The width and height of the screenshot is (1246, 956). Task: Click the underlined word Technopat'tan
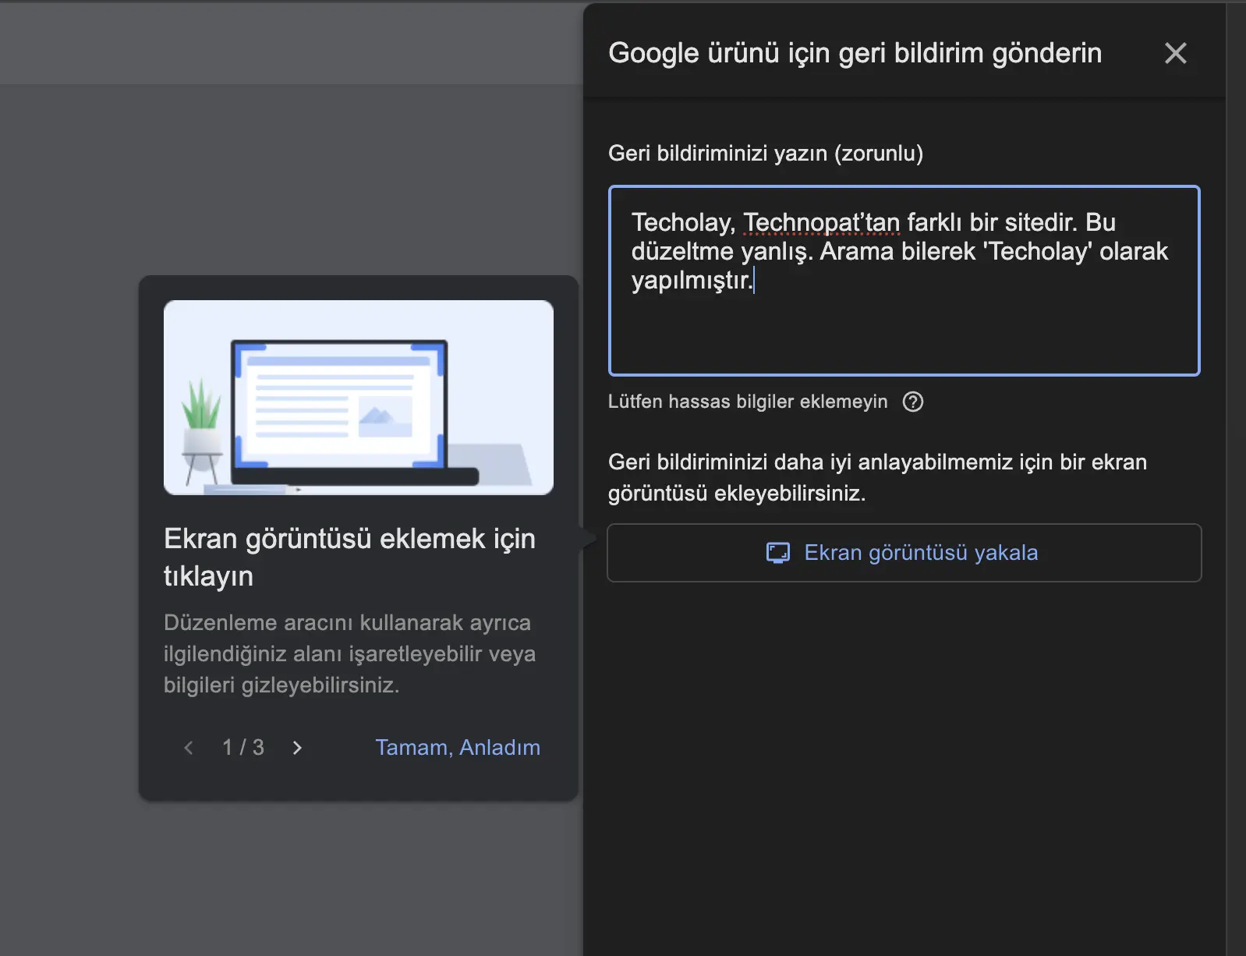821,222
